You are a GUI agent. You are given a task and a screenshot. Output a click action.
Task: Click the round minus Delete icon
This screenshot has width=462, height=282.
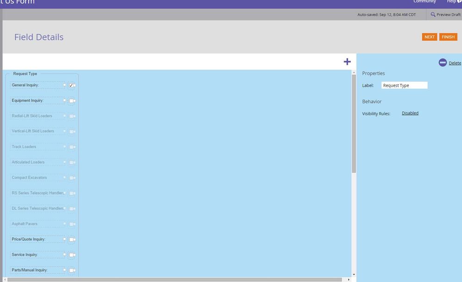443,63
